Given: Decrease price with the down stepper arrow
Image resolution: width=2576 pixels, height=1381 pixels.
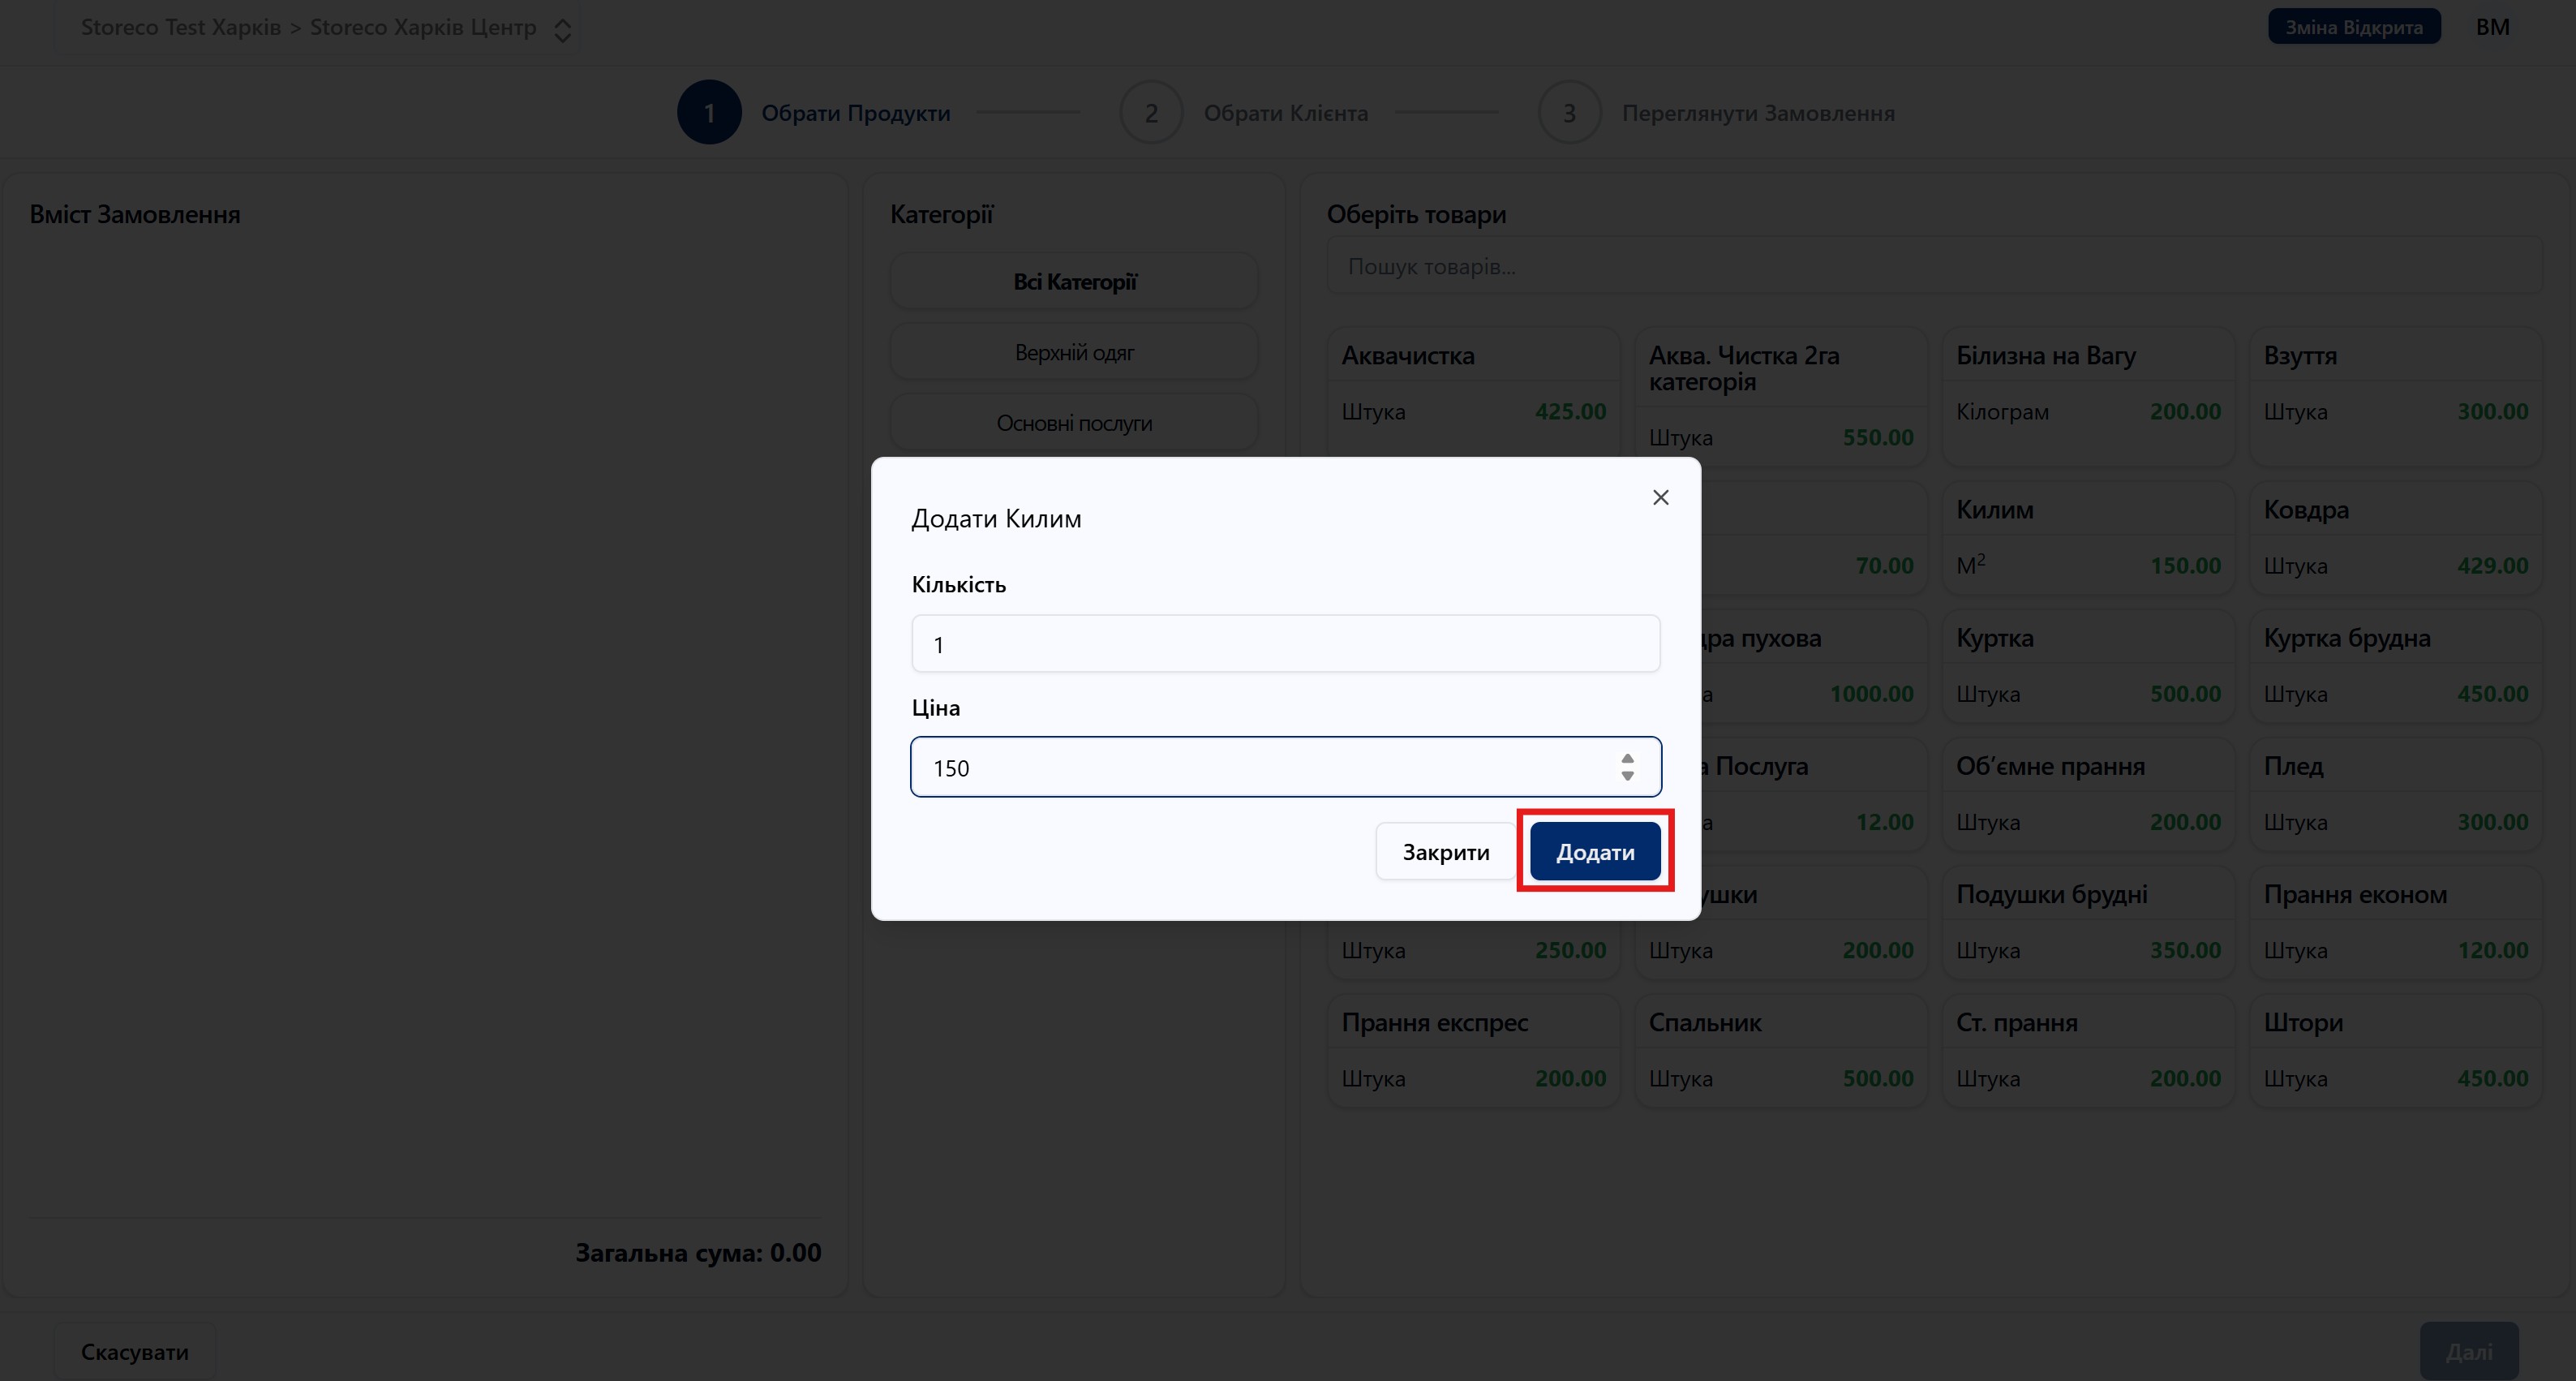Looking at the screenshot, I should pos(1627,777).
